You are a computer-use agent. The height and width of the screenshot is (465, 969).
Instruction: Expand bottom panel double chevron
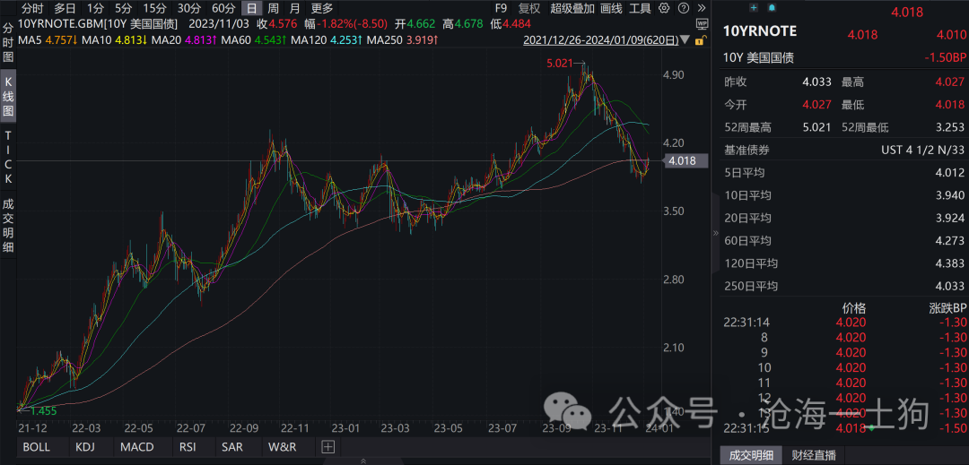click(362, 460)
